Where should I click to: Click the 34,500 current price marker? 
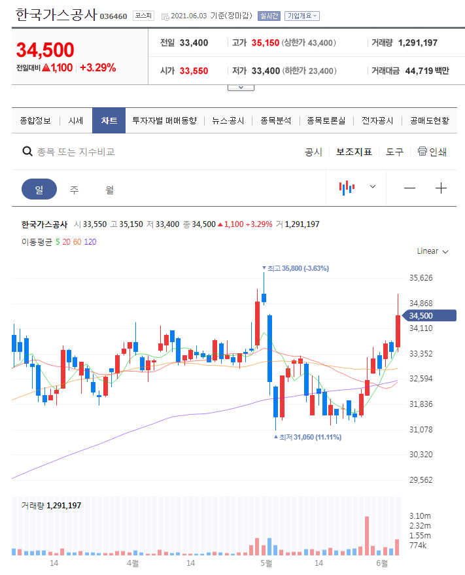point(429,315)
